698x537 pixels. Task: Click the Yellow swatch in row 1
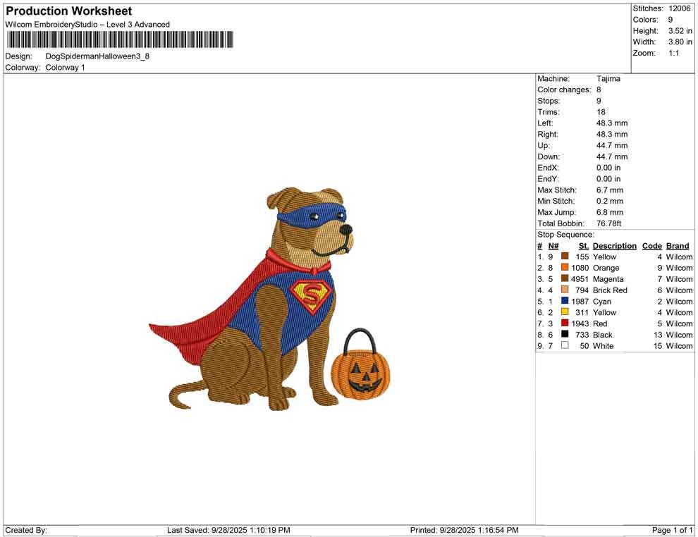(564, 257)
